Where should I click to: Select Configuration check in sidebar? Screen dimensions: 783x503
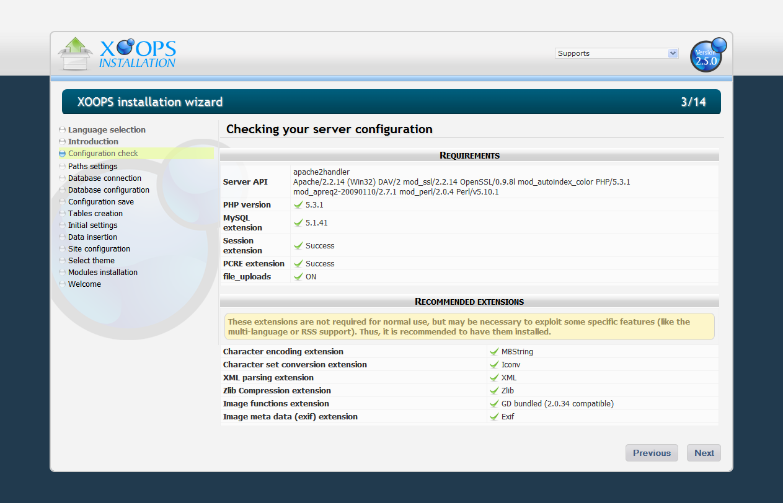pos(103,153)
